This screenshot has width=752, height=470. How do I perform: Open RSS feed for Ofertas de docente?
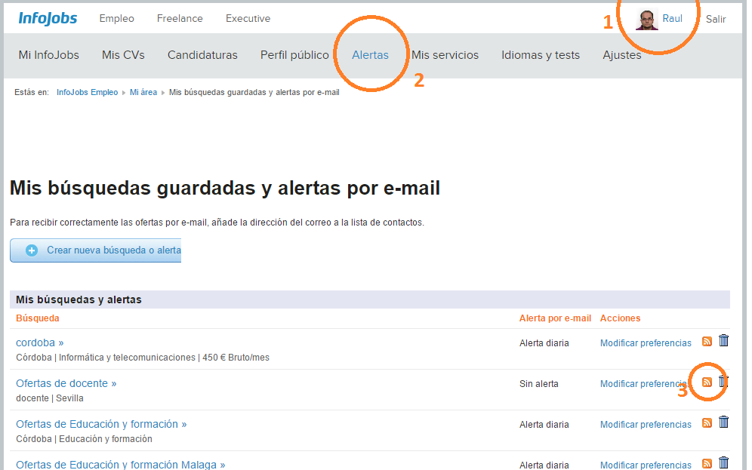(707, 382)
